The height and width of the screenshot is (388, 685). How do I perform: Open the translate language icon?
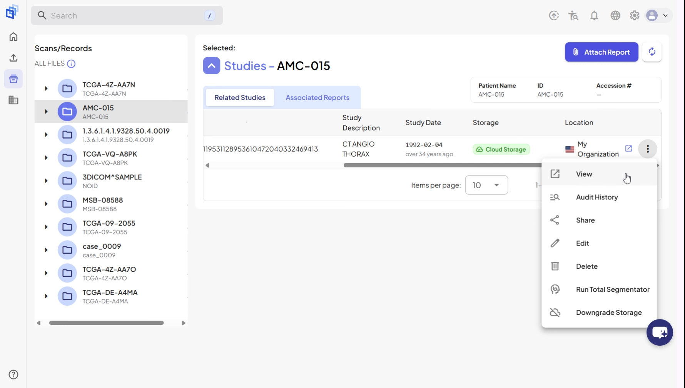573,15
